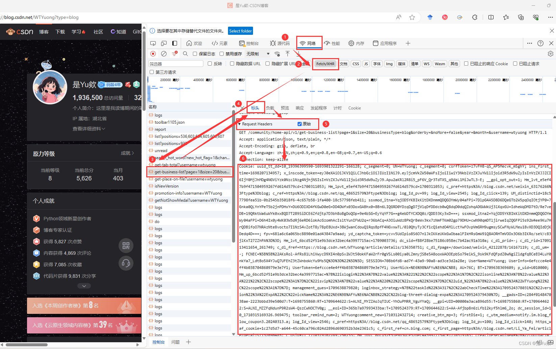The image size is (556, 349).
Task: Tick the 已阻止的响应 Cookie checkbox
Action: pyautogui.click(x=466, y=64)
